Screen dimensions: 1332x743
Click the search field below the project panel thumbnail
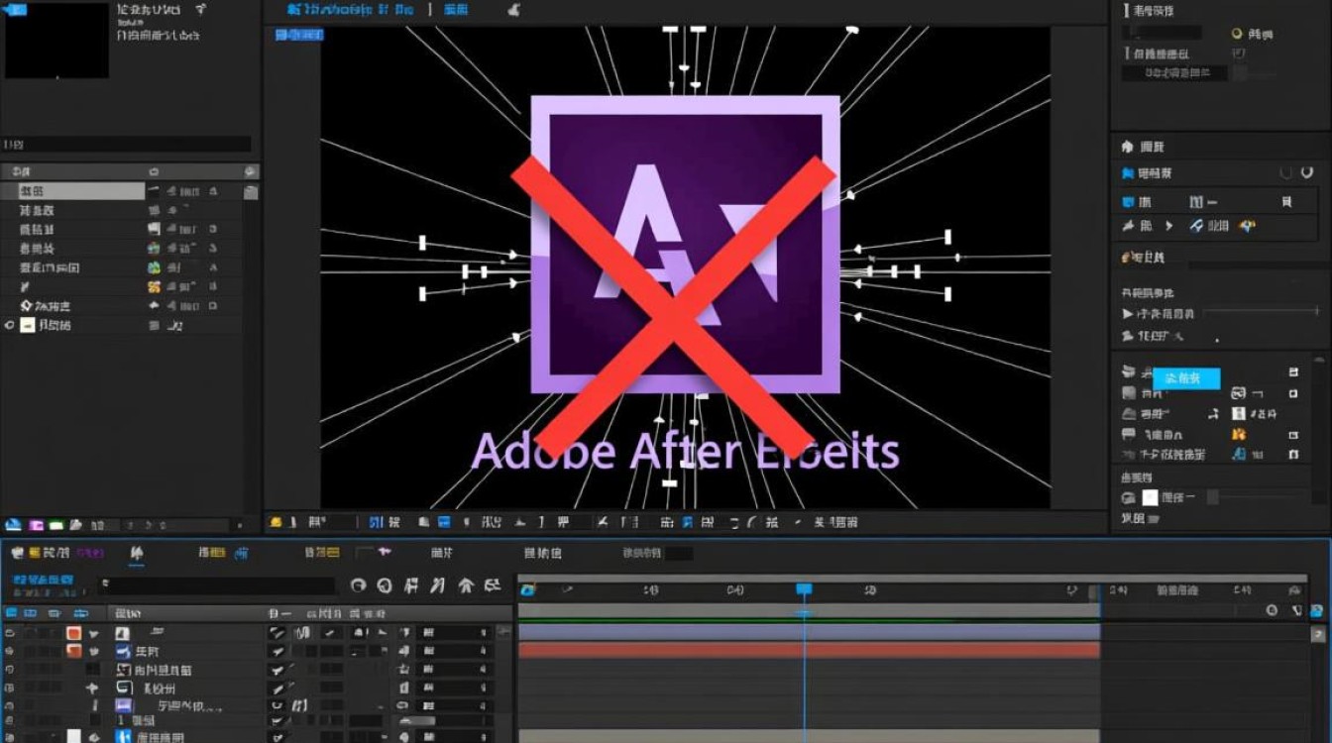126,145
